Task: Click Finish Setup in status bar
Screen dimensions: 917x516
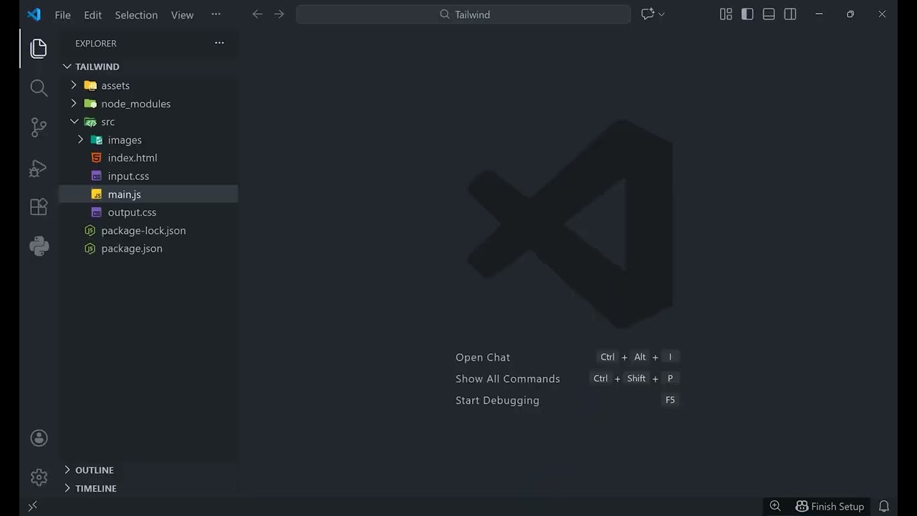Action: coord(830,506)
